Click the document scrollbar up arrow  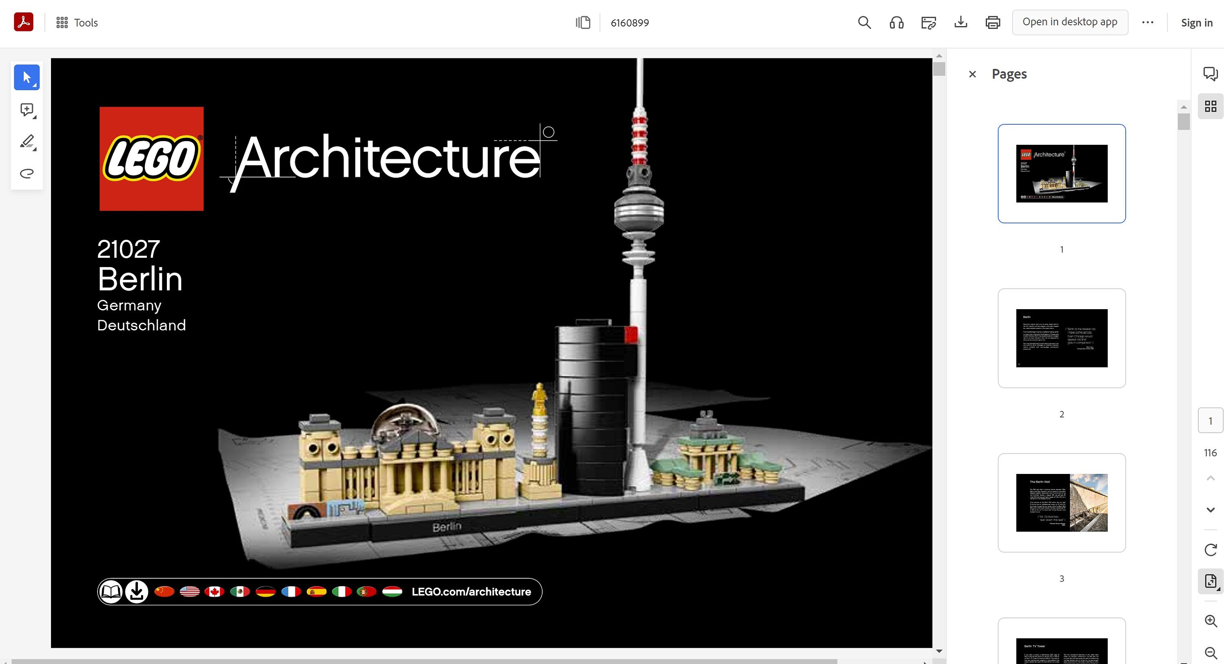tap(939, 56)
